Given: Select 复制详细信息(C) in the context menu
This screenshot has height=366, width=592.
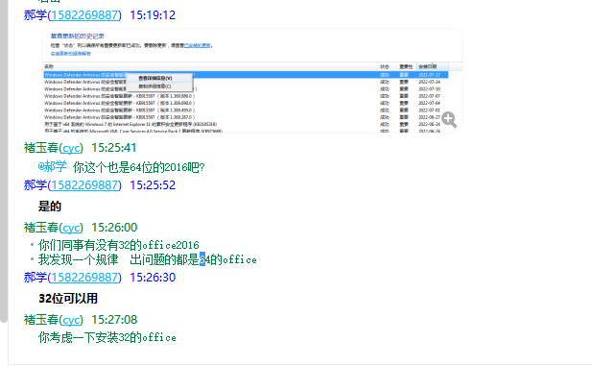Looking at the screenshot, I should pyautogui.click(x=154, y=86).
